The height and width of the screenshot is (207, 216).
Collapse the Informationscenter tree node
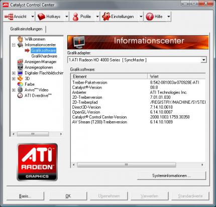pyautogui.click(x=14, y=45)
